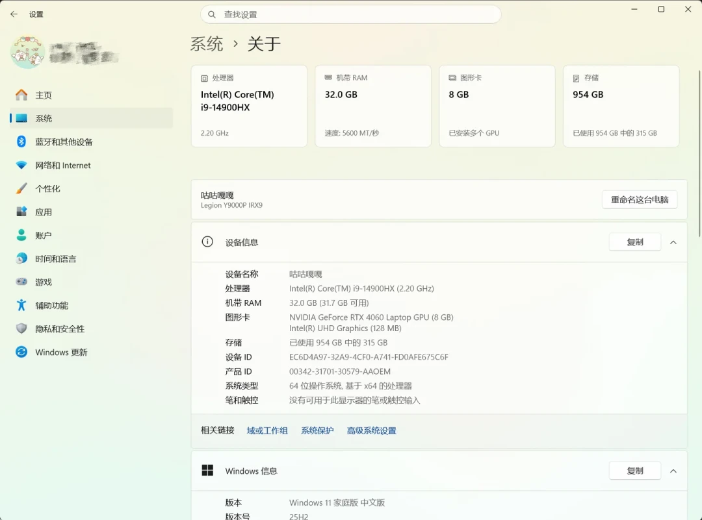Click the vertical scrollbar thumb
Viewport: 702px width, 520px height.
click(699, 153)
